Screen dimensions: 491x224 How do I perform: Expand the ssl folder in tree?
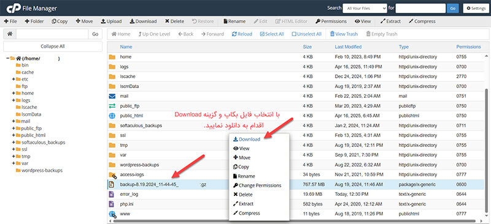point(14,149)
